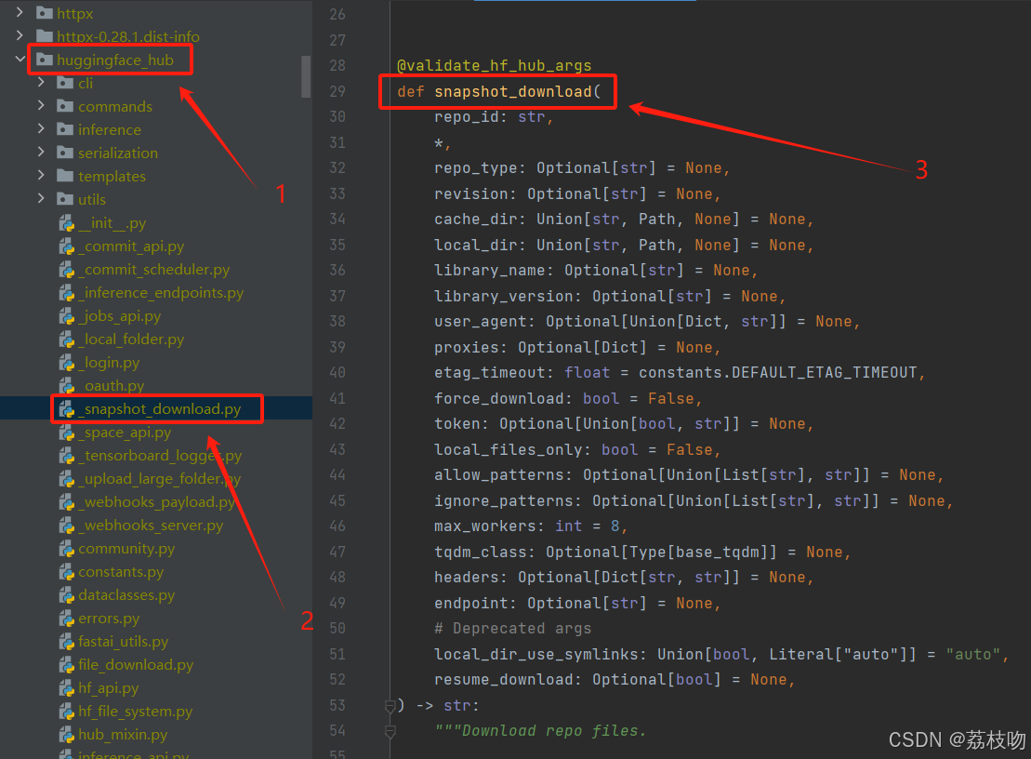Click the _inference_endpoints.py Python file icon
The height and width of the screenshot is (759, 1031).
point(66,293)
